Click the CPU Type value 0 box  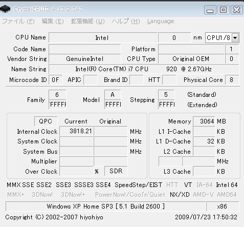232,59
